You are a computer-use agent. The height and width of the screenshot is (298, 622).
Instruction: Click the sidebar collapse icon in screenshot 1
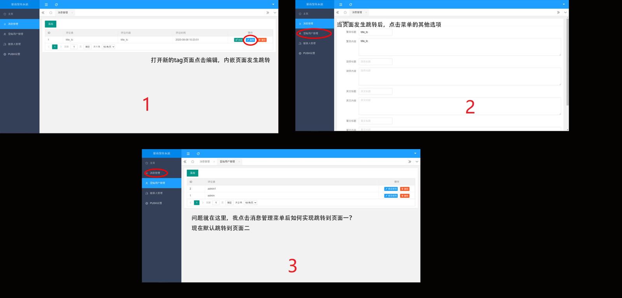pyautogui.click(x=46, y=5)
